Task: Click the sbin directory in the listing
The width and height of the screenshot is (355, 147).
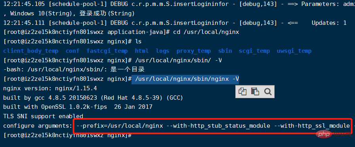Action: point(225,51)
